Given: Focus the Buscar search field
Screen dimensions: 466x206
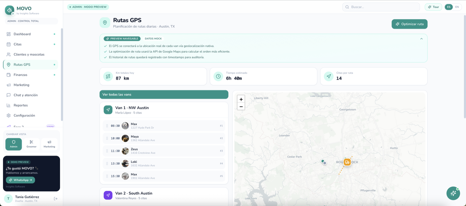Looking at the screenshot, I should (x=381, y=7).
